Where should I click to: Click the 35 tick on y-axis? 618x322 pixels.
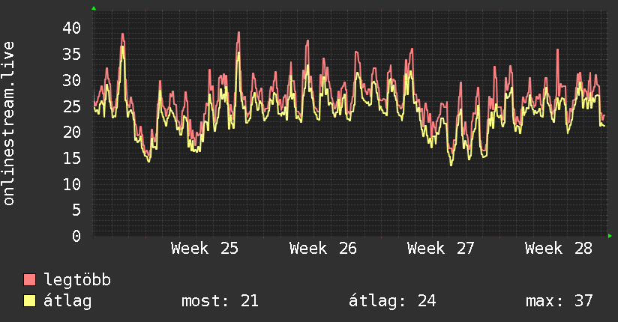72,55
